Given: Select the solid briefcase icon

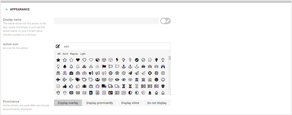Looking at the screenshot, I should (x=71, y=73).
